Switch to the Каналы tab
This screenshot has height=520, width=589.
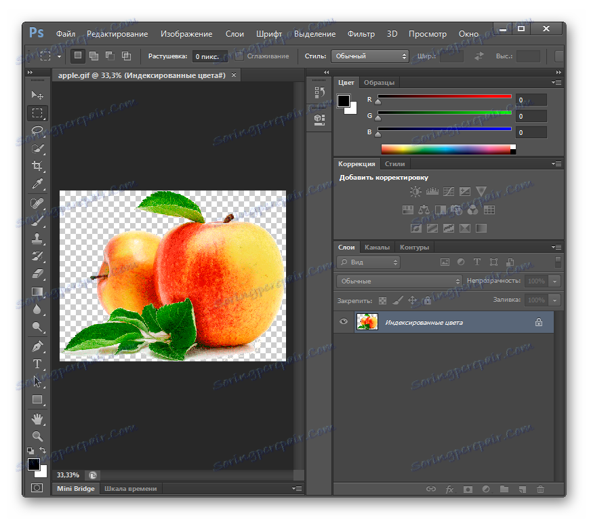(x=377, y=247)
